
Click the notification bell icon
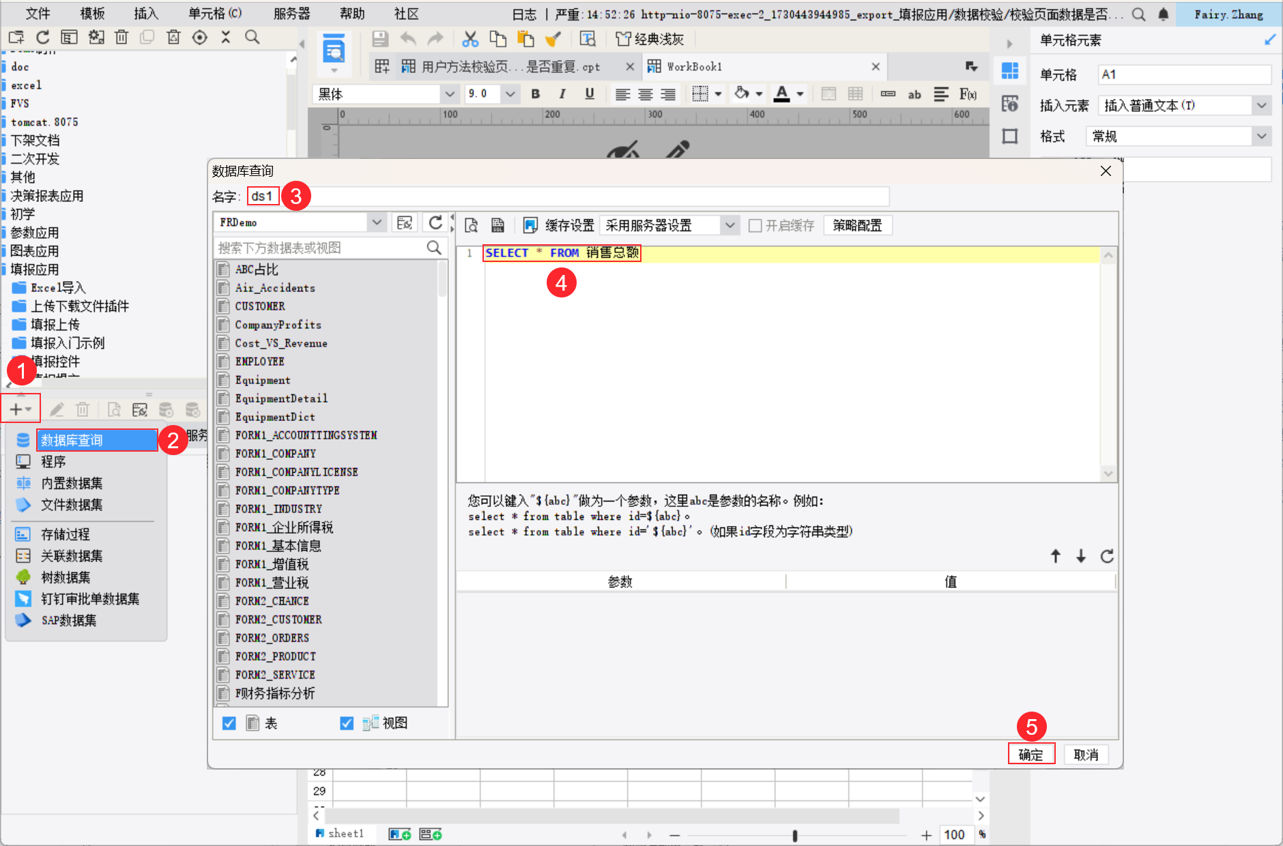(x=1164, y=14)
